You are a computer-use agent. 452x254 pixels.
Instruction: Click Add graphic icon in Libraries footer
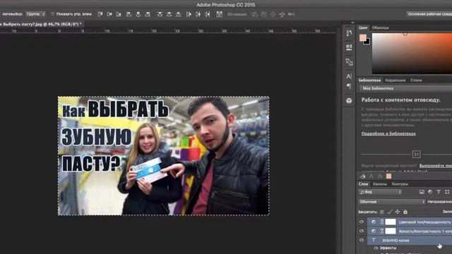[362, 176]
